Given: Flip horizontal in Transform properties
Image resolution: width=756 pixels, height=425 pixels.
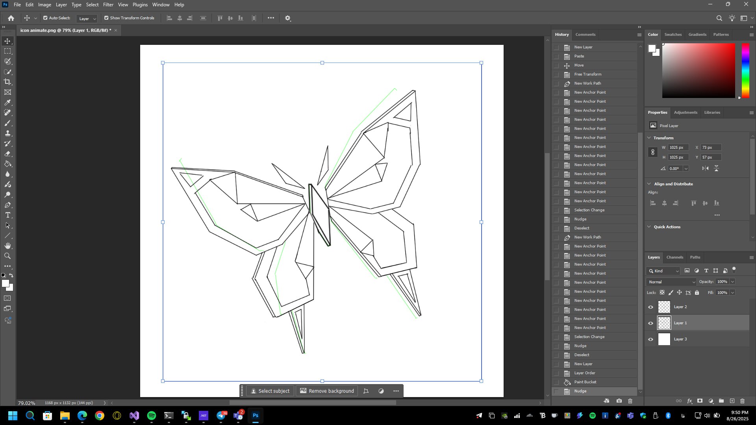Looking at the screenshot, I should pyautogui.click(x=705, y=168).
